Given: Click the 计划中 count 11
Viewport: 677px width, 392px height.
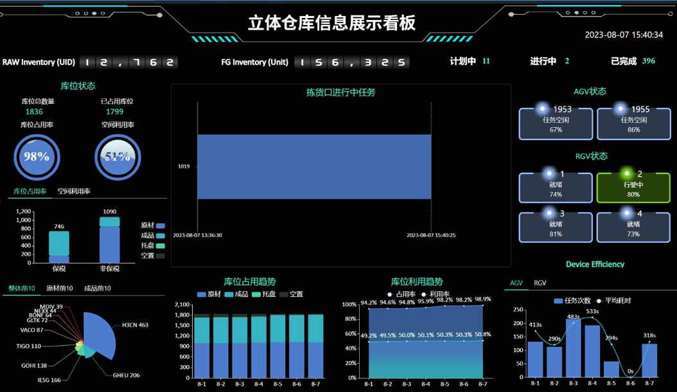Looking at the screenshot, I should [486, 61].
